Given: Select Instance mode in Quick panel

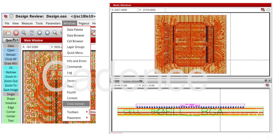Looking at the screenshot, I should click(11, 103).
